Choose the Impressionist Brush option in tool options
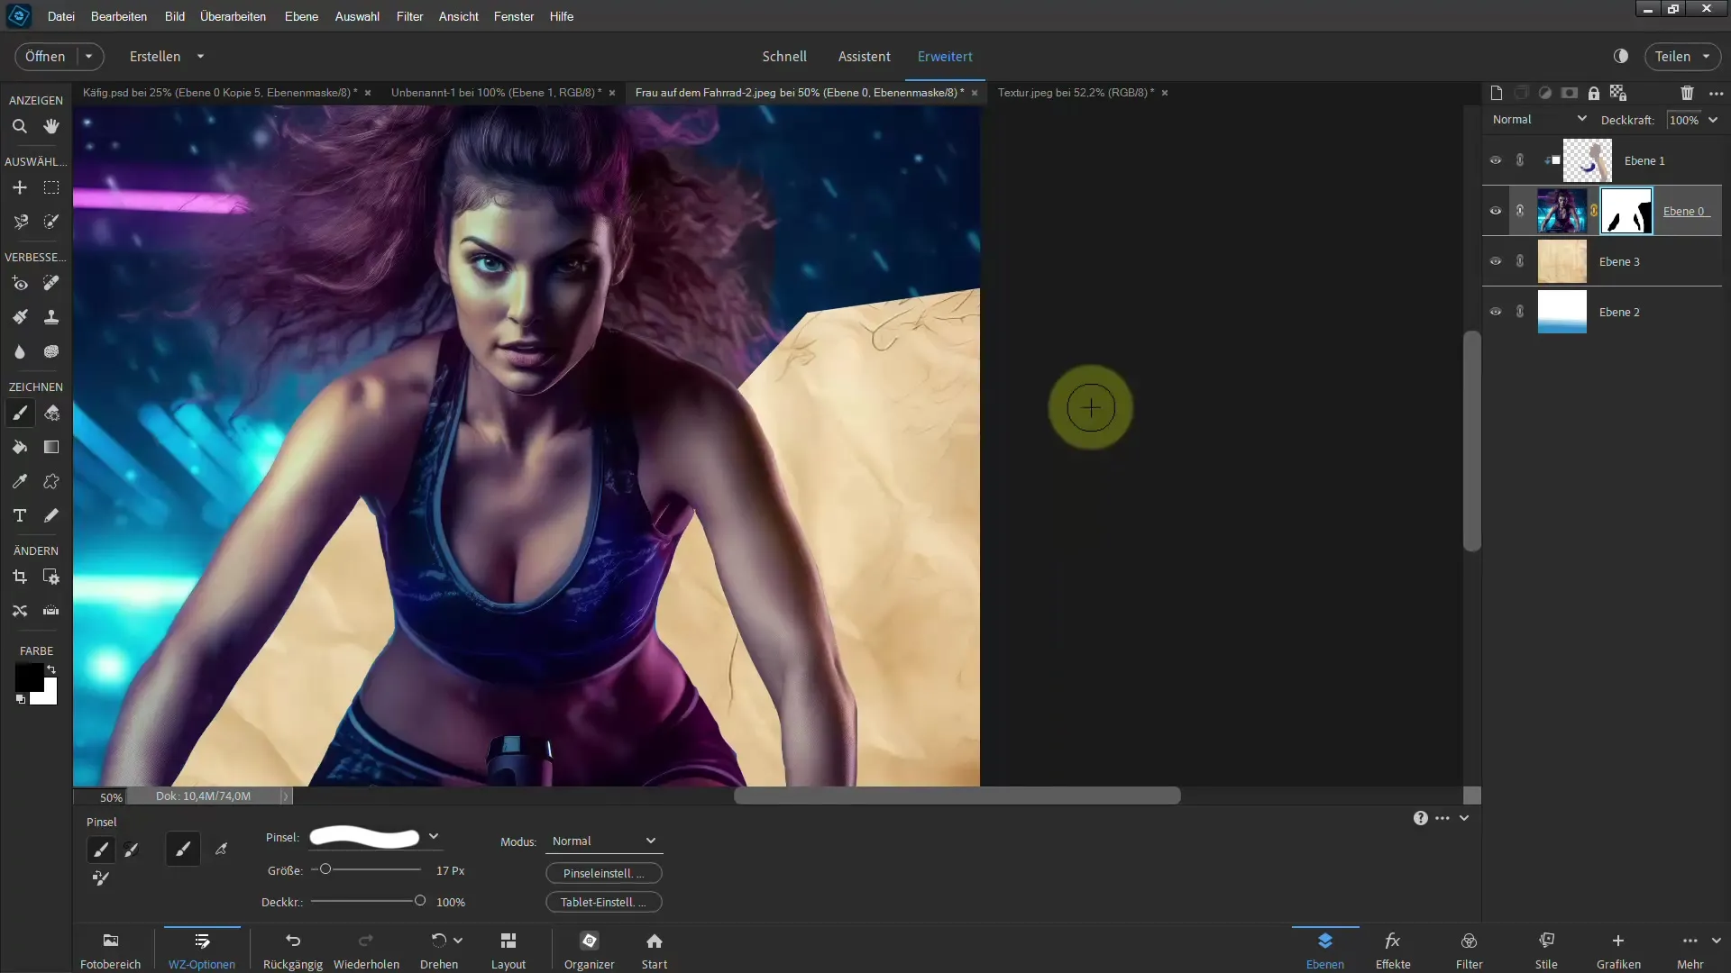The image size is (1731, 973). (x=132, y=850)
